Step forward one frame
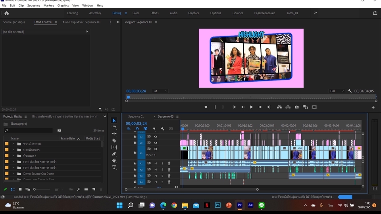The height and width of the screenshot is (214, 381). tap(260, 107)
